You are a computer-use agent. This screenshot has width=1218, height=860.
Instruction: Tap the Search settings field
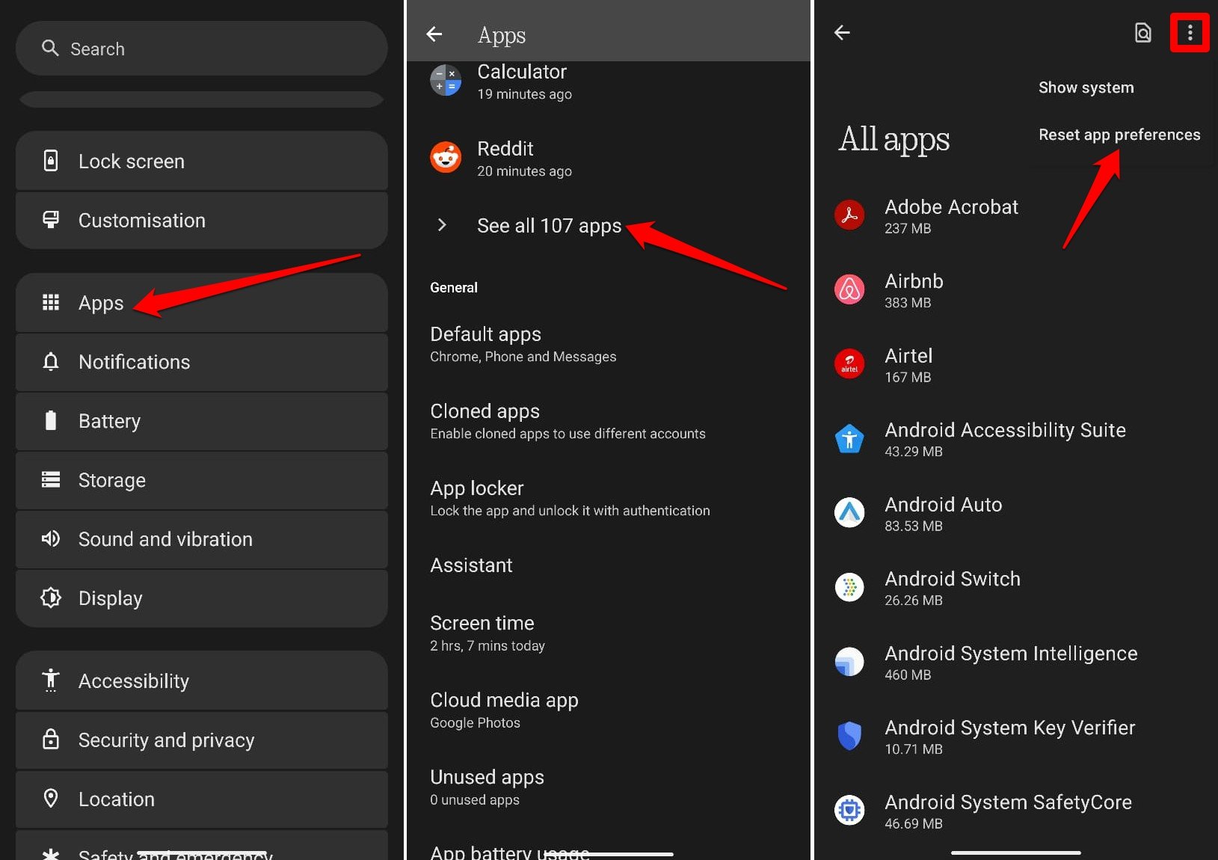coord(202,48)
